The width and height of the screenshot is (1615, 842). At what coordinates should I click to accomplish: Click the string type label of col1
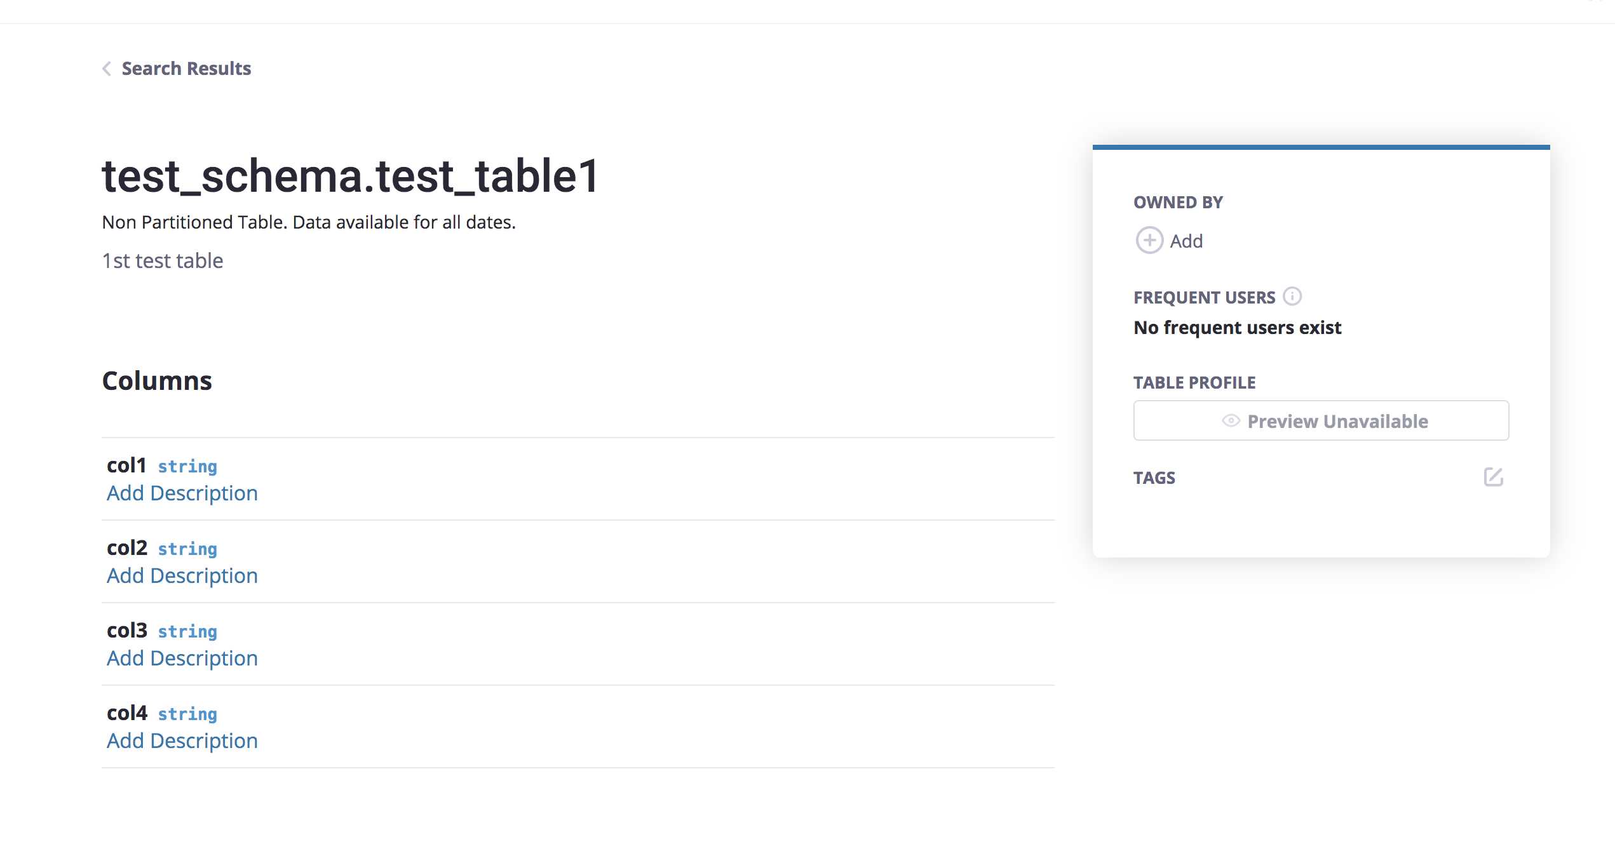pyautogui.click(x=187, y=467)
